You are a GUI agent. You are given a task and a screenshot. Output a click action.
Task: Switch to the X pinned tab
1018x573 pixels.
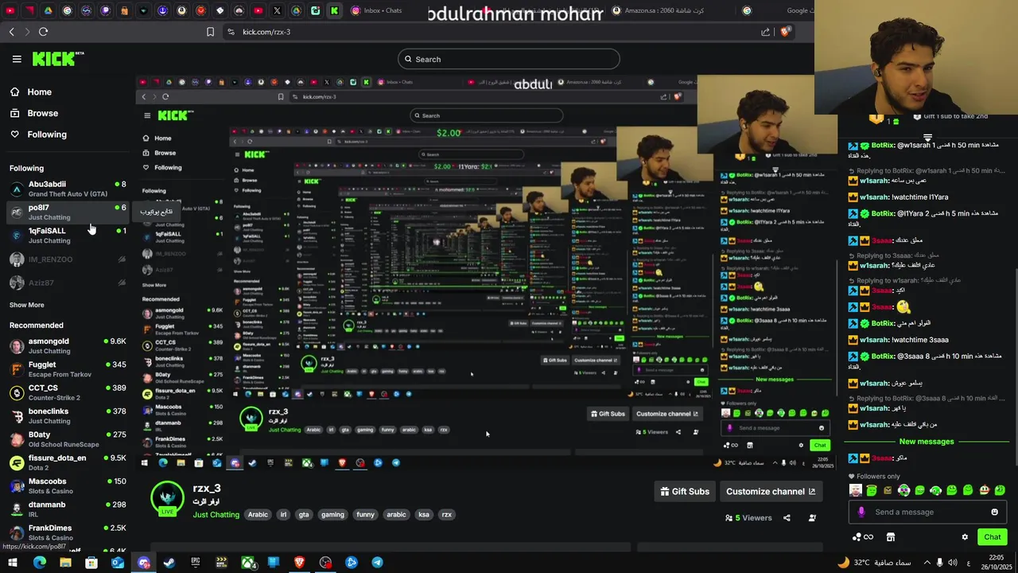click(x=278, y=10)
